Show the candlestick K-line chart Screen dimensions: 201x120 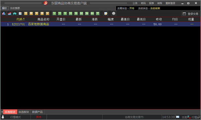coord(15,13)
